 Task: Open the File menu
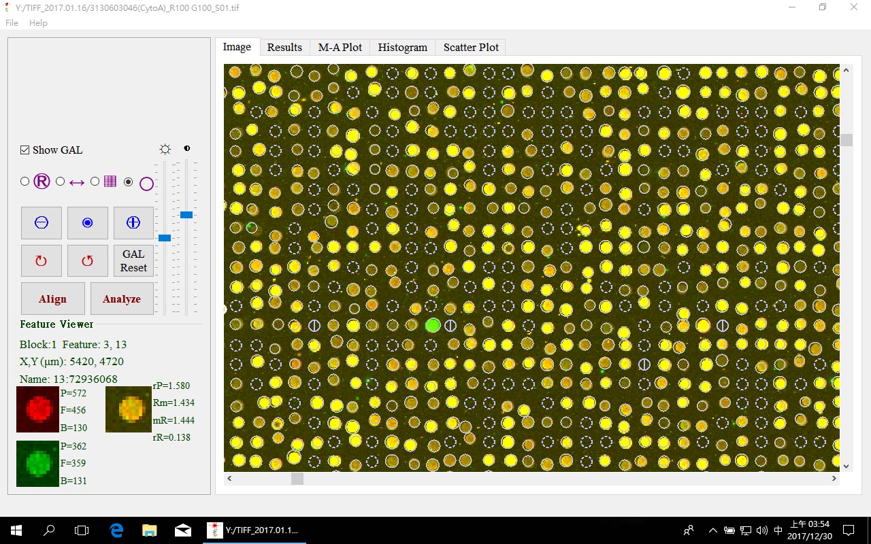pyautogui.click(x=12, y=23)
